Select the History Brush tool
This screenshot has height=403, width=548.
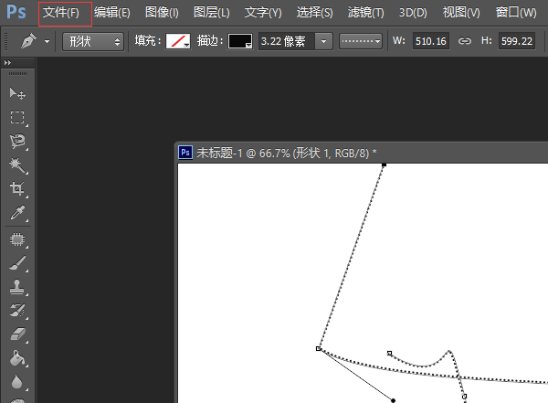click(17, 311)
